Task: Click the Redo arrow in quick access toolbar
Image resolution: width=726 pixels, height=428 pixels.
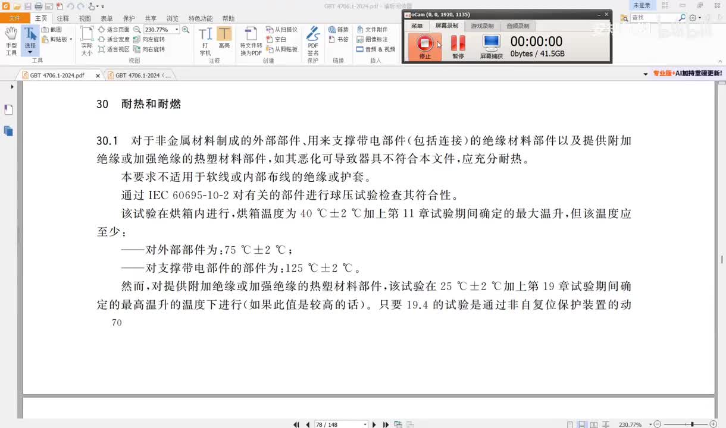Action: [x=80, y=6]
